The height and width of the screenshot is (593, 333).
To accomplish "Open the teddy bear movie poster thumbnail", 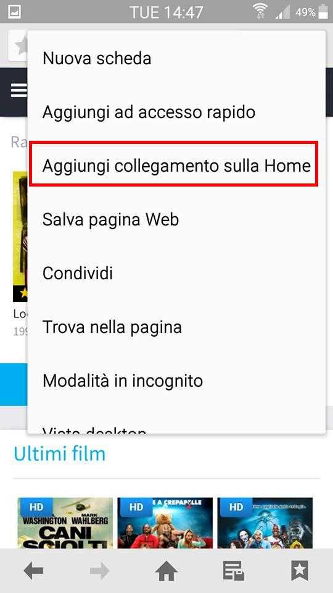I will point(165,523).
